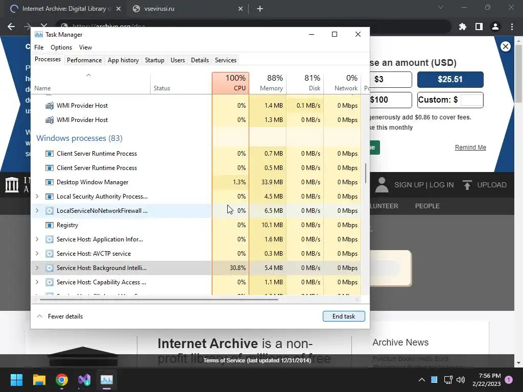This screenshot has width=523, height=392.
Task: Select the $3 donation amount
Action: (390, 79)
